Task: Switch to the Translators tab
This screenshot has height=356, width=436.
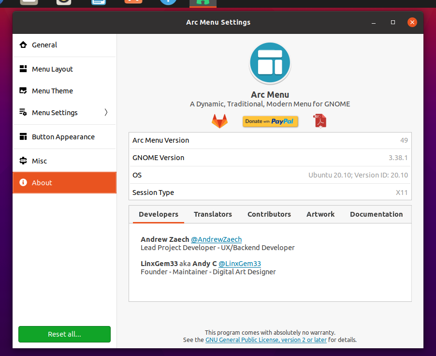Action: tap(213, 214)
